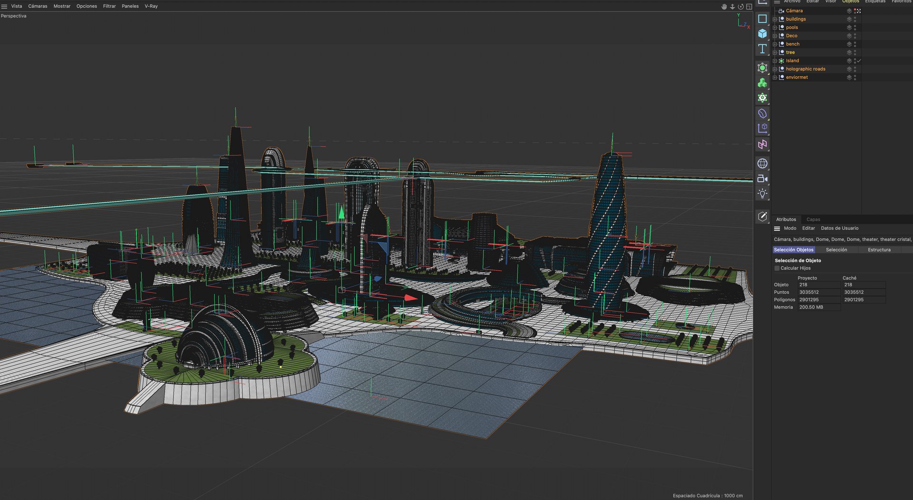Open the V-Ray viewport menu

click(151, 6)
